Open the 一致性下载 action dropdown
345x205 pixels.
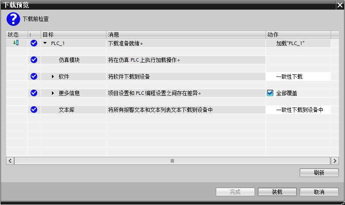298,76
